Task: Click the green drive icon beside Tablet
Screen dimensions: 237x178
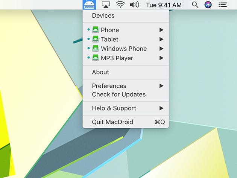Action: coord(95,39)
